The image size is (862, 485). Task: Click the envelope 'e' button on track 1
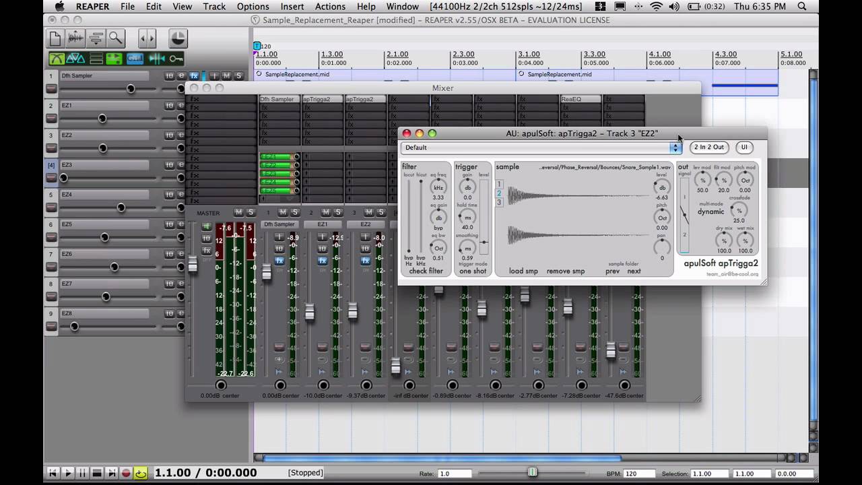point(181,76)
